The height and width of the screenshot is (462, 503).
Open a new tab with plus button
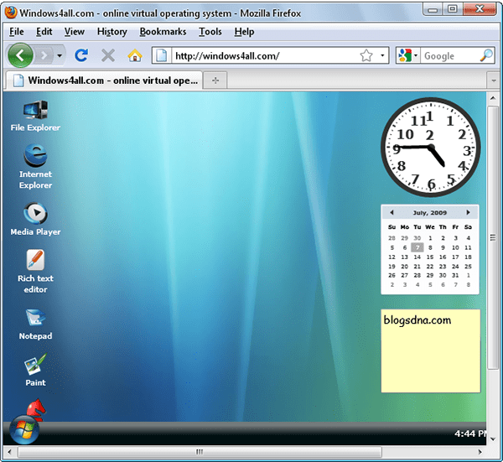tap(215, 80)
